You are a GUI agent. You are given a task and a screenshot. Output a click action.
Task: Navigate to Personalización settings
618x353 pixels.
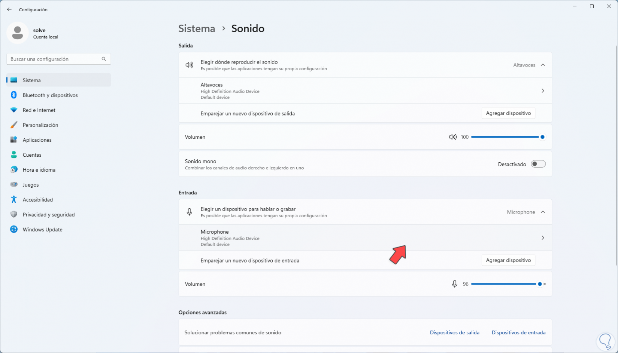(x=40, y=125)
